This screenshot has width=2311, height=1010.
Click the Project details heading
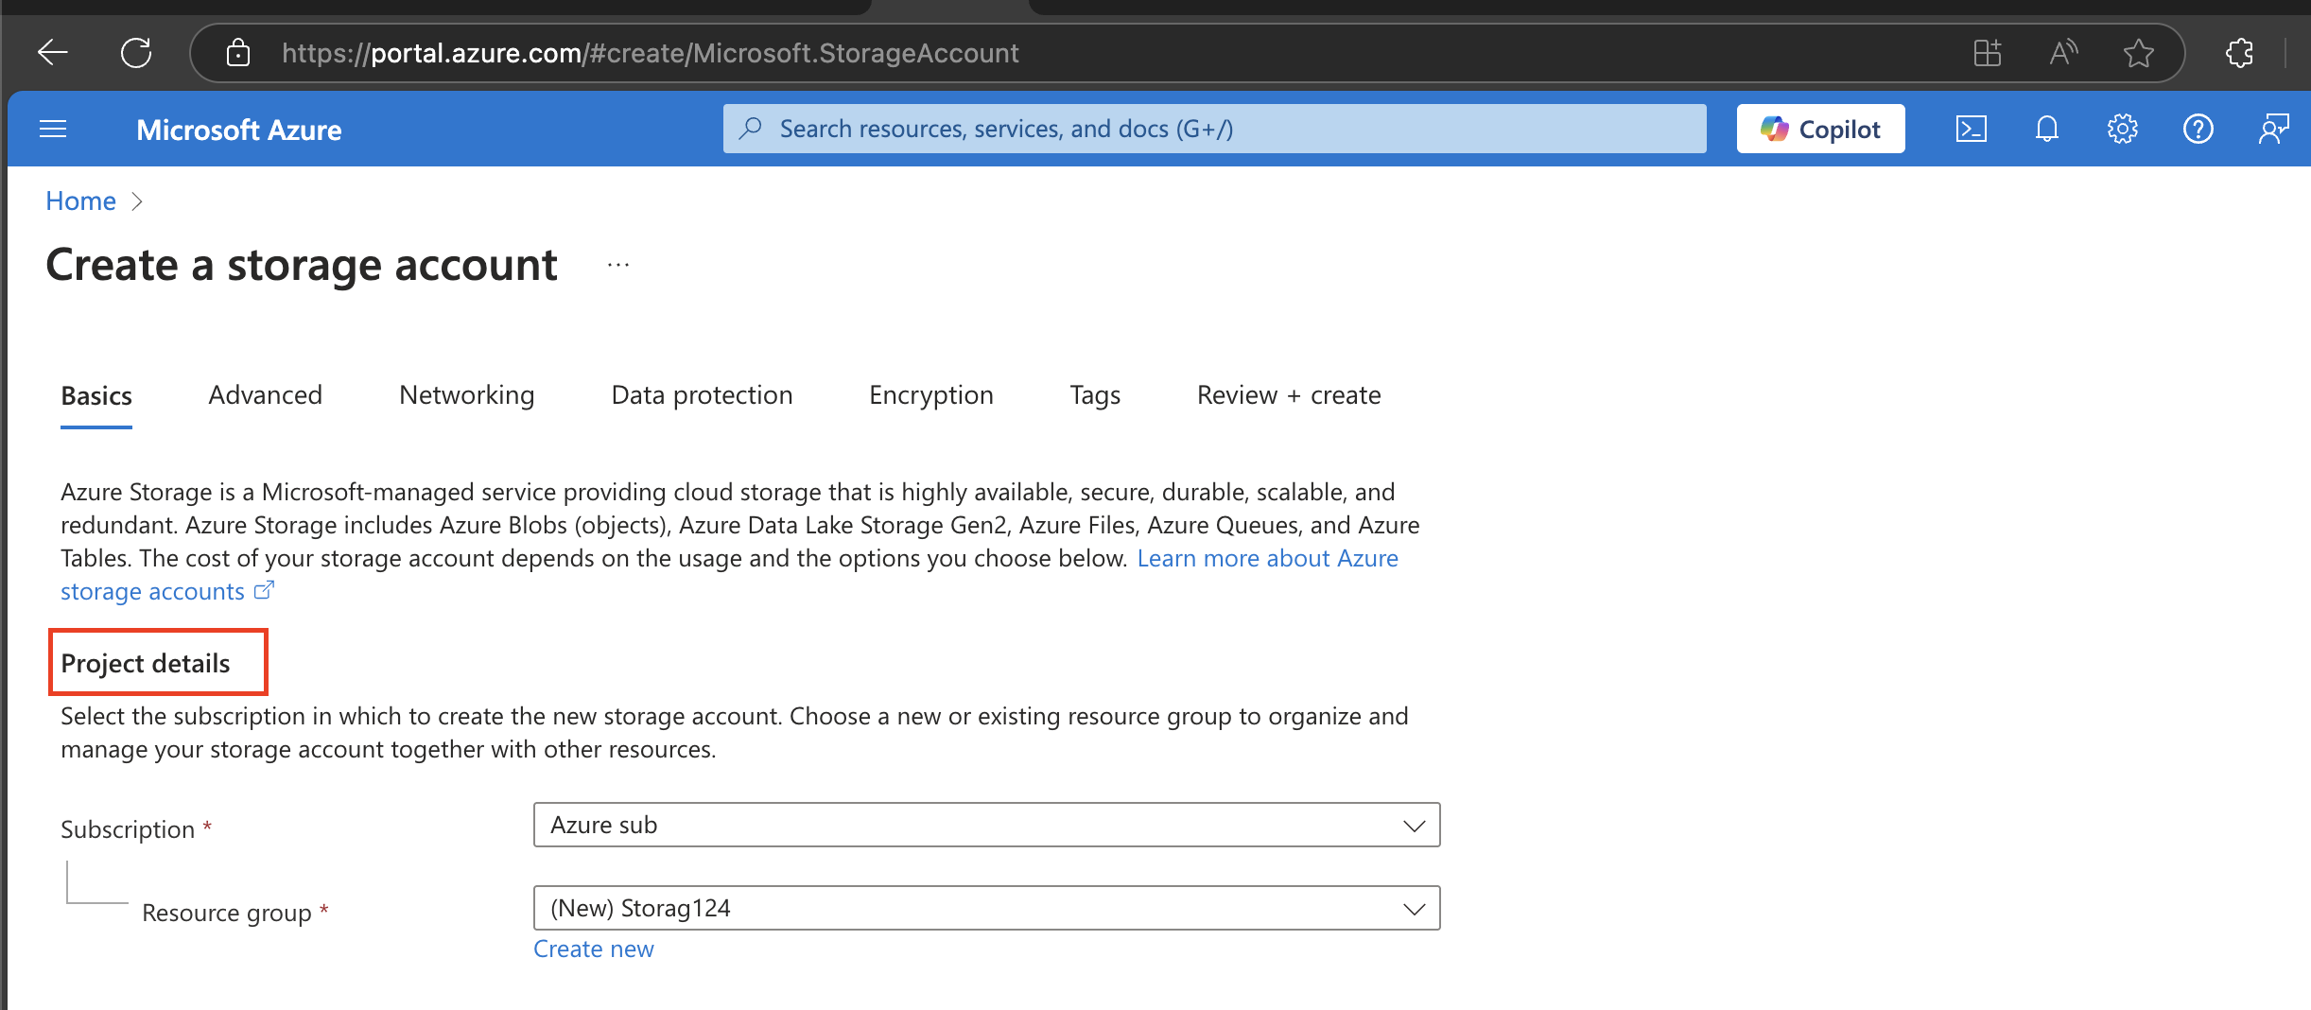[146, 663]
